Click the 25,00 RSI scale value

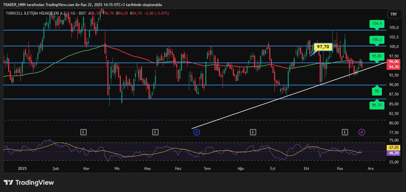tap(394, 162)
